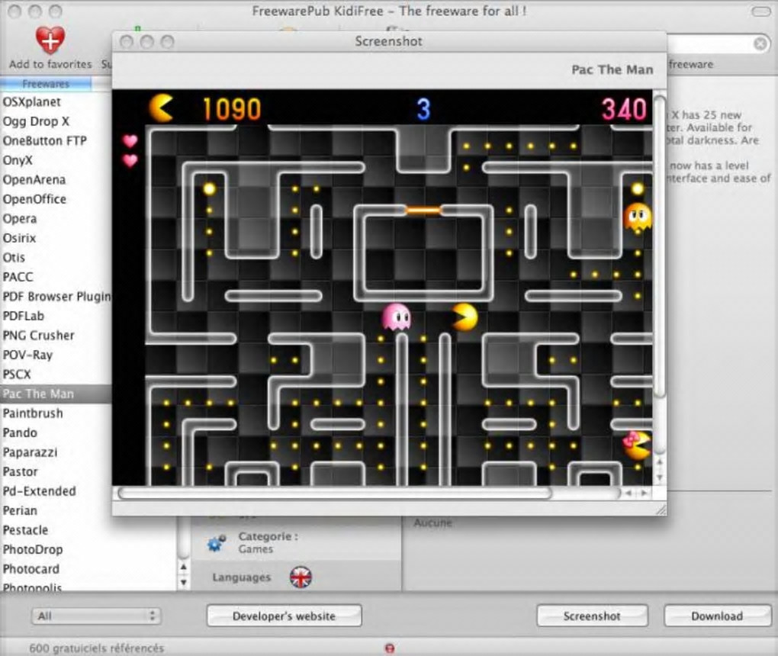This screenshot has width=778, height=656.
Task: Open the All category filter dropdown
Action: pyautogui.click(x=96, y=616)
